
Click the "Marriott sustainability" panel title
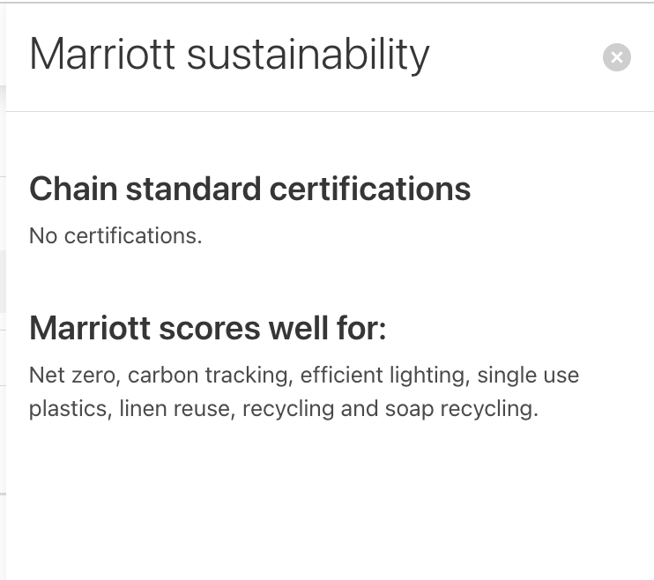pyautogui.click(x=229, y=55)
